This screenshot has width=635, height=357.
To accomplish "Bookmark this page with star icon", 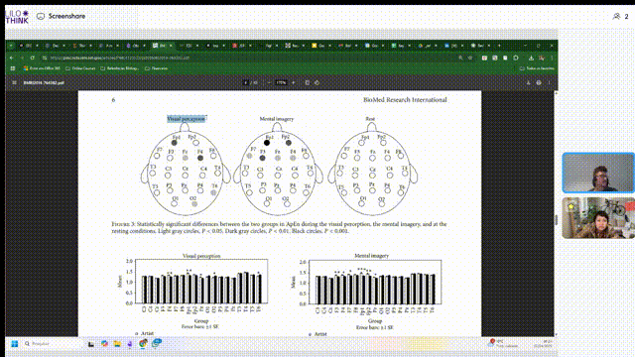I will click(x=470, y=58).
